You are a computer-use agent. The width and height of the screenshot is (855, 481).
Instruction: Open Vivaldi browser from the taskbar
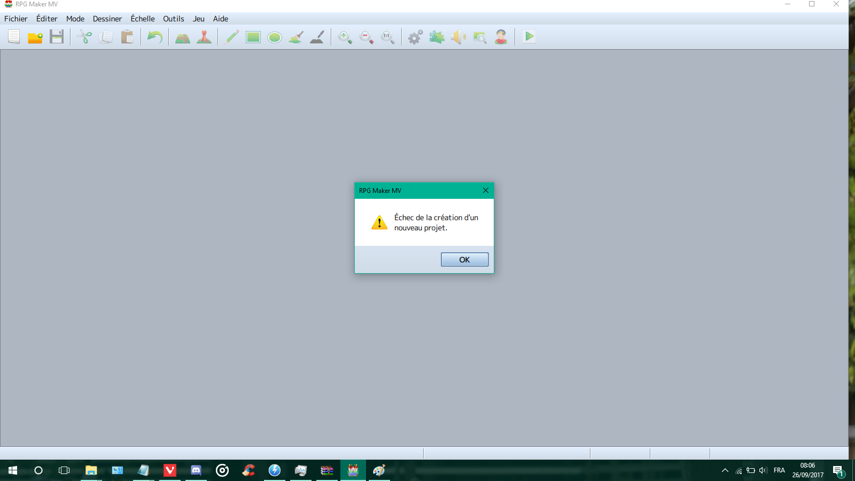[x=170, y=470]
